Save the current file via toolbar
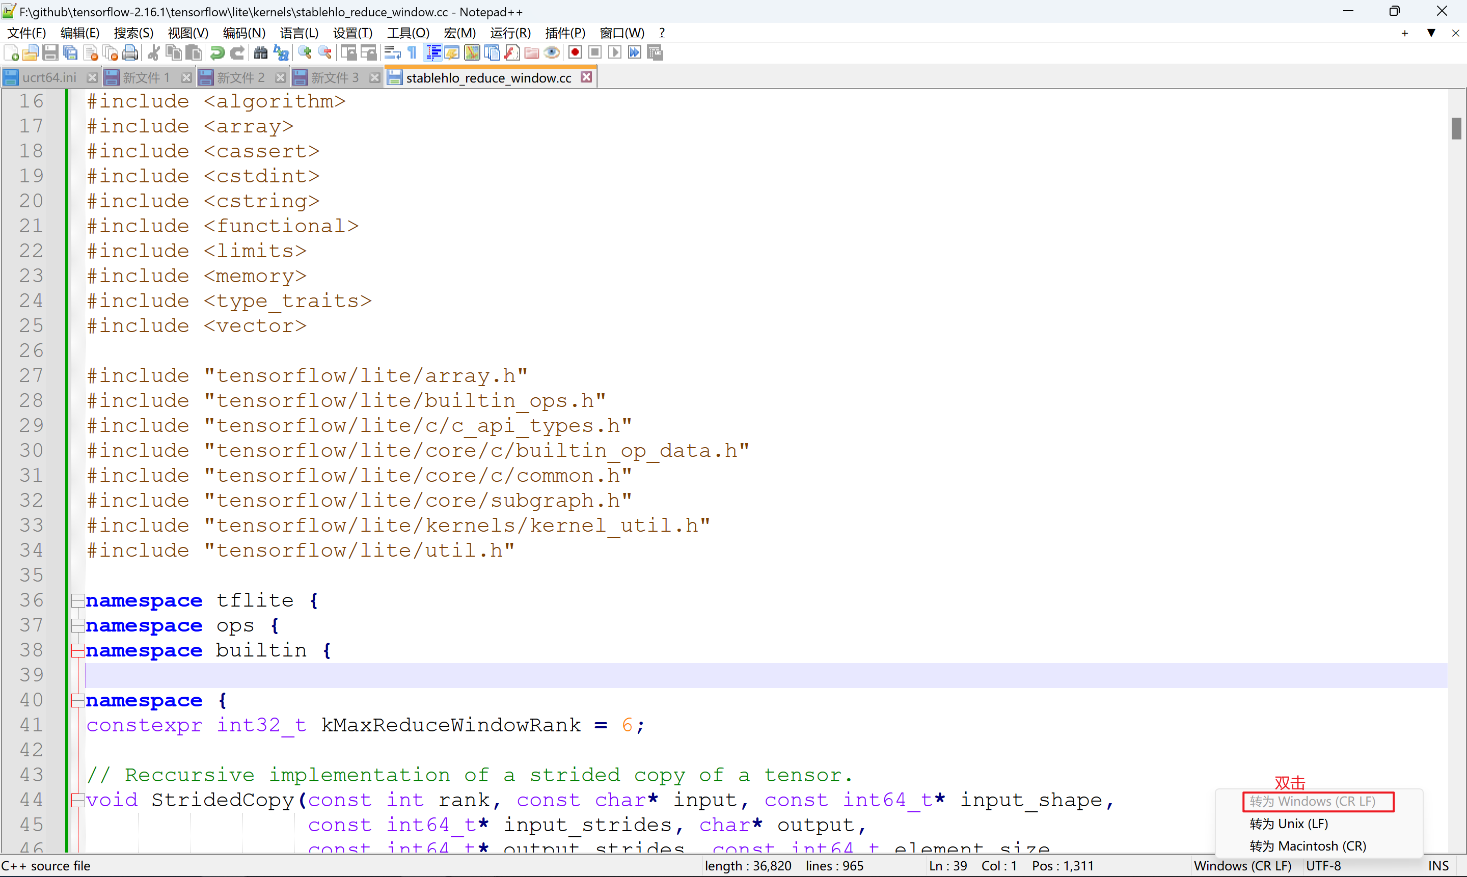Screen dimensions: 1467x877 (50, 53)
